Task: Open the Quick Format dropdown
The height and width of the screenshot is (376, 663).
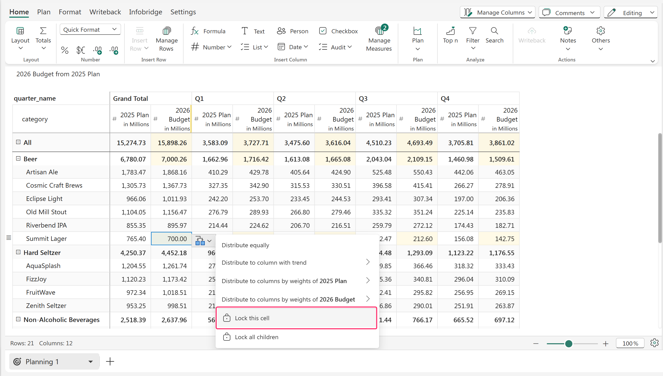Action: [90, 29]
